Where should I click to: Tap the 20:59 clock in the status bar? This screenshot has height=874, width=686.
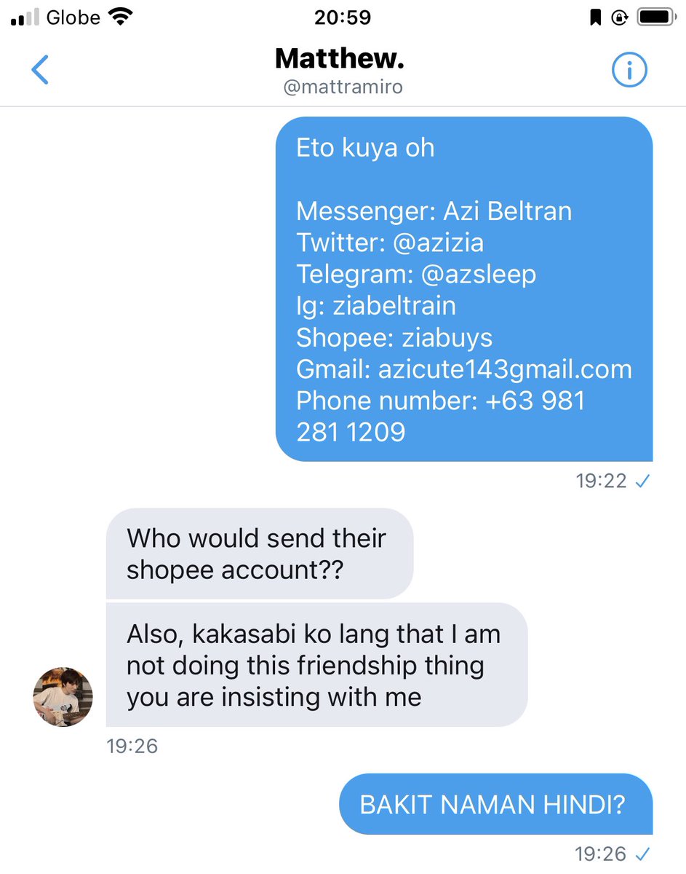point(343,17)
